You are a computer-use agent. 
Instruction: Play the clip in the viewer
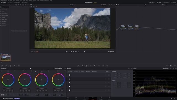coord(74,52)
